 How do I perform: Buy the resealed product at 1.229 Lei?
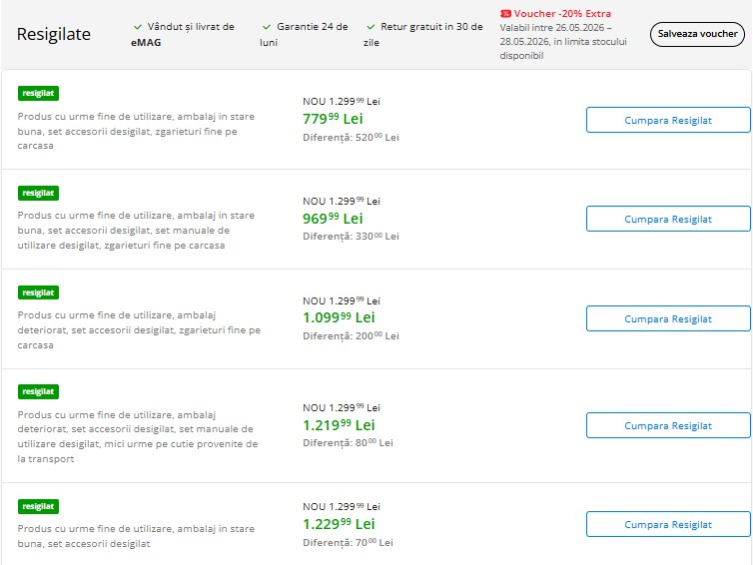tap(668, 524)
